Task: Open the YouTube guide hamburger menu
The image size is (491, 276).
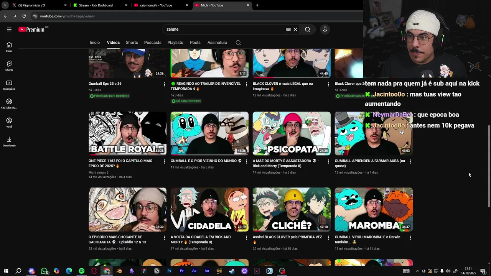Action: click(x=9, y=30)
